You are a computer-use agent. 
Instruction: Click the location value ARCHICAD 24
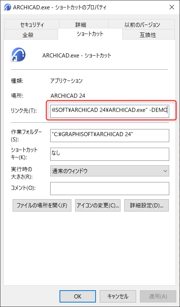tap(68, 96)
